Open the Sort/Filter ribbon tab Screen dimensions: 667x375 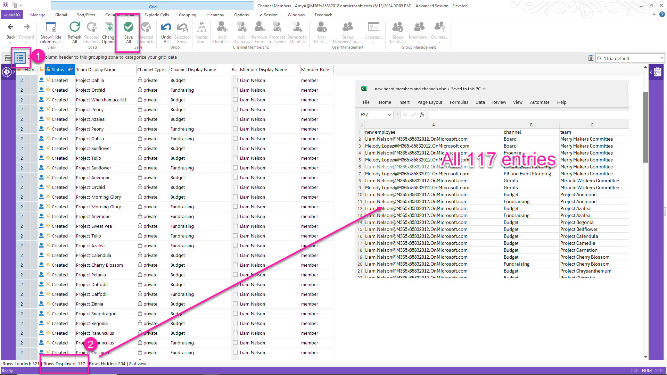pyautogui.click(x=86, y=15)
